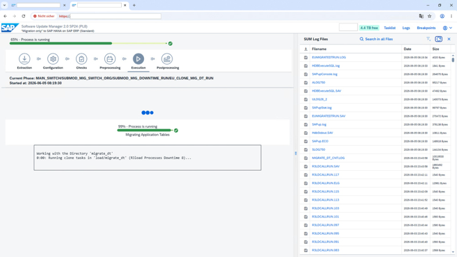Close the SUM Log Files panel

pyautogui.click(x=449, y=39)
